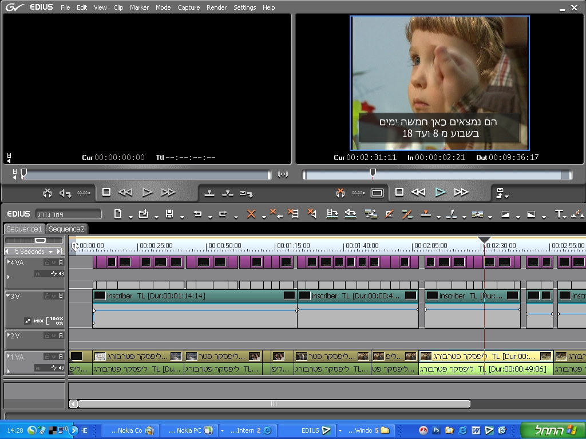Image resolution: width=586 pixels, height=439 pixels.
Task: Expand the 1 VA track triangle
Action: pyautogui.click(x=8, y=357)
